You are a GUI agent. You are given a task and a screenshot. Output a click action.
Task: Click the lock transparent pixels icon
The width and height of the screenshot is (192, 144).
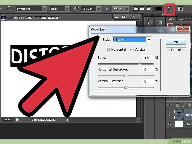pos(178,105)
